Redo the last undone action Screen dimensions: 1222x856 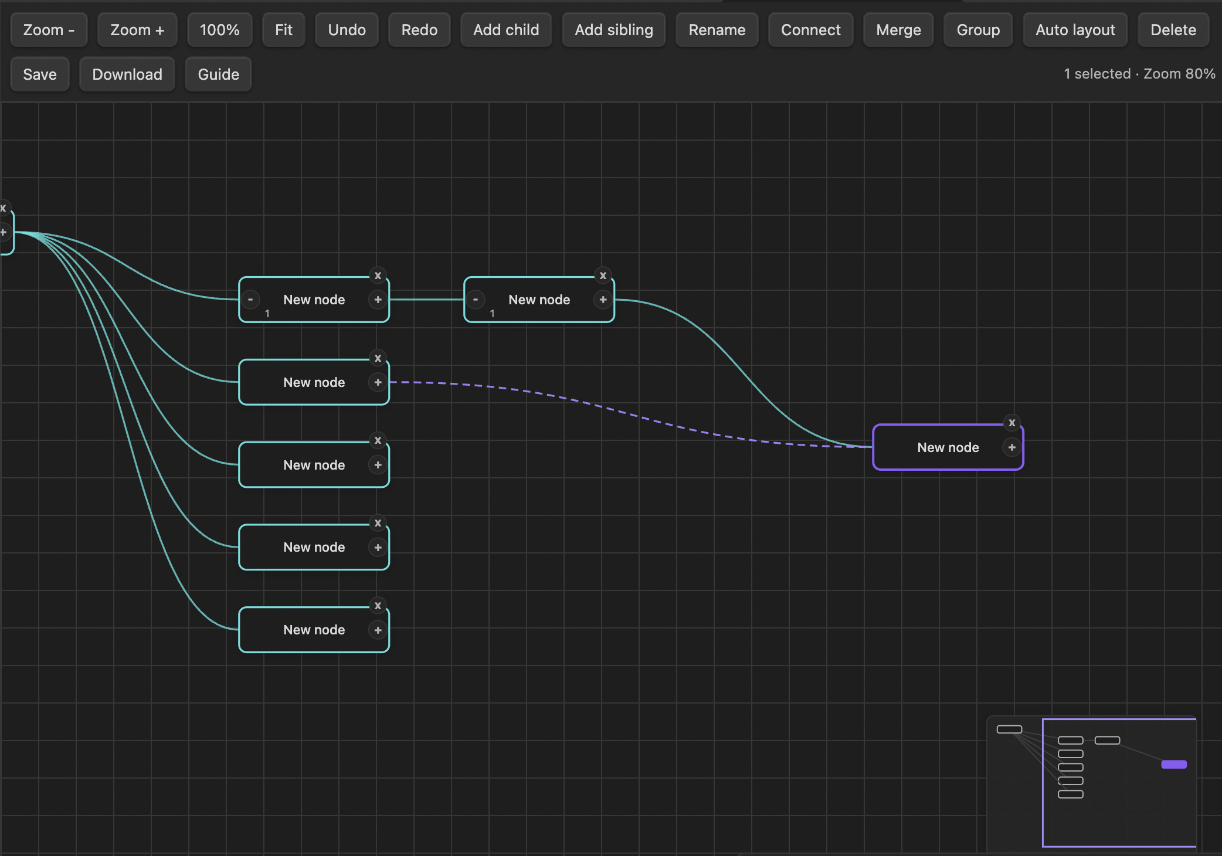419,30
